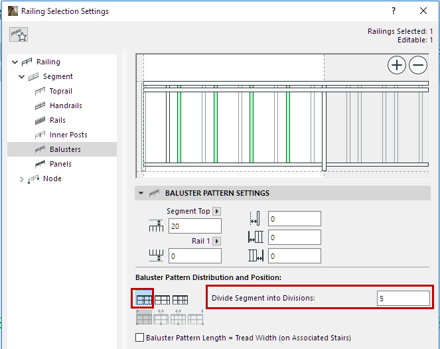Open the Rails settings page
Image resolution: width=440 pixels, height=349 pixels.
pyautogui.click(x=58, y=120)
